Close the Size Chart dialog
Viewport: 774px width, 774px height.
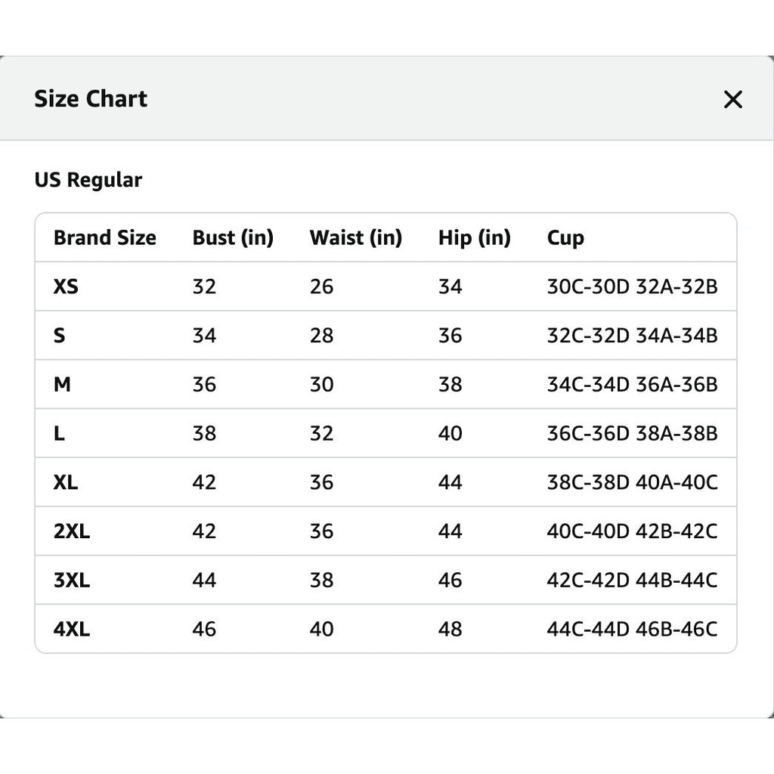click(732, 99)
